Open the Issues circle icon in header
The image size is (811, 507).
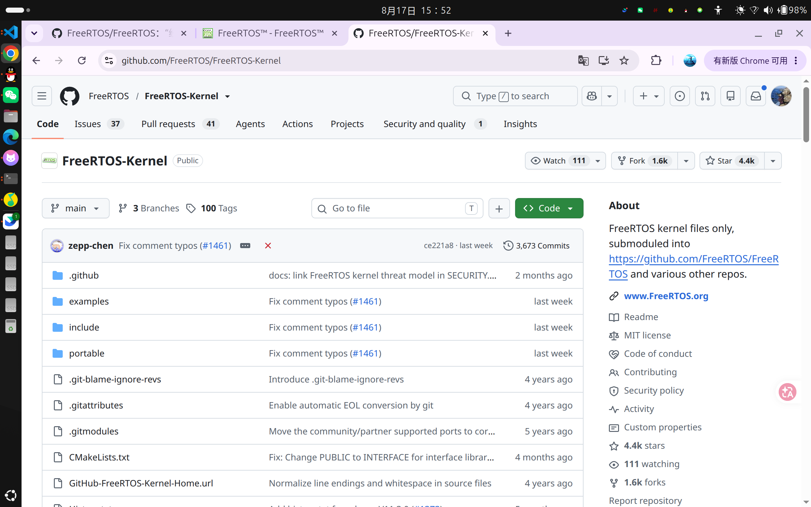coord(680,96)
